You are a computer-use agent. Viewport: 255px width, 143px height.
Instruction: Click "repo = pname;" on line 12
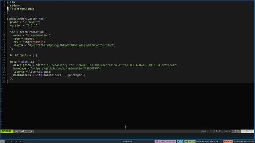[24, 39]
